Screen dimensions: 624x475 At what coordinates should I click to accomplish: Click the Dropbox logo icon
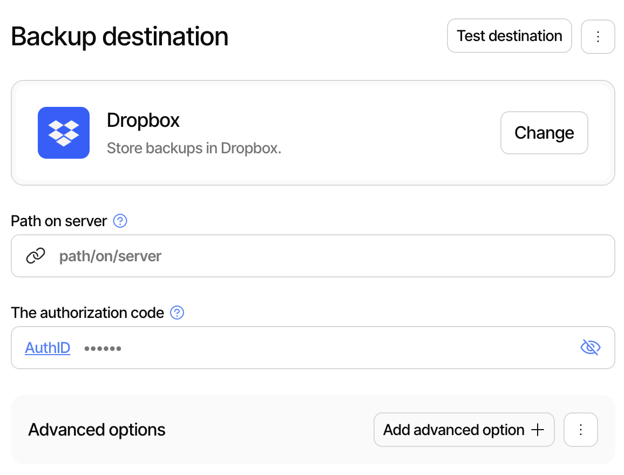pos(64,133)
